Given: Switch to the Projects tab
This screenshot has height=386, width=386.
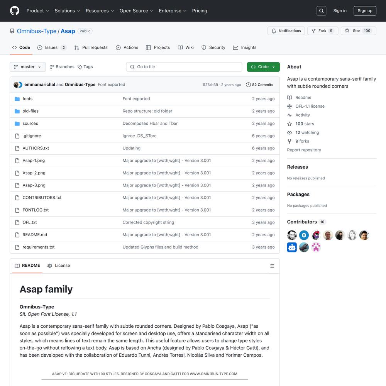Looking at the screenshot, I should coord(158,47).
